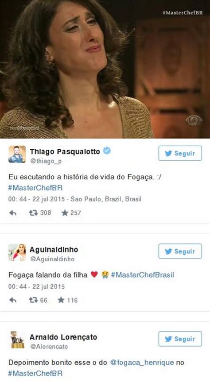This screenshot has width=210, height=383.
Task: Open Arnaldo Lorençato's profile avatar
Action: click(17, 340)
